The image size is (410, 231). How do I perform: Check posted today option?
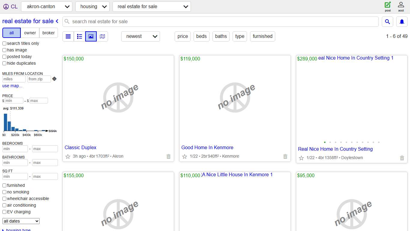[4, 57]
